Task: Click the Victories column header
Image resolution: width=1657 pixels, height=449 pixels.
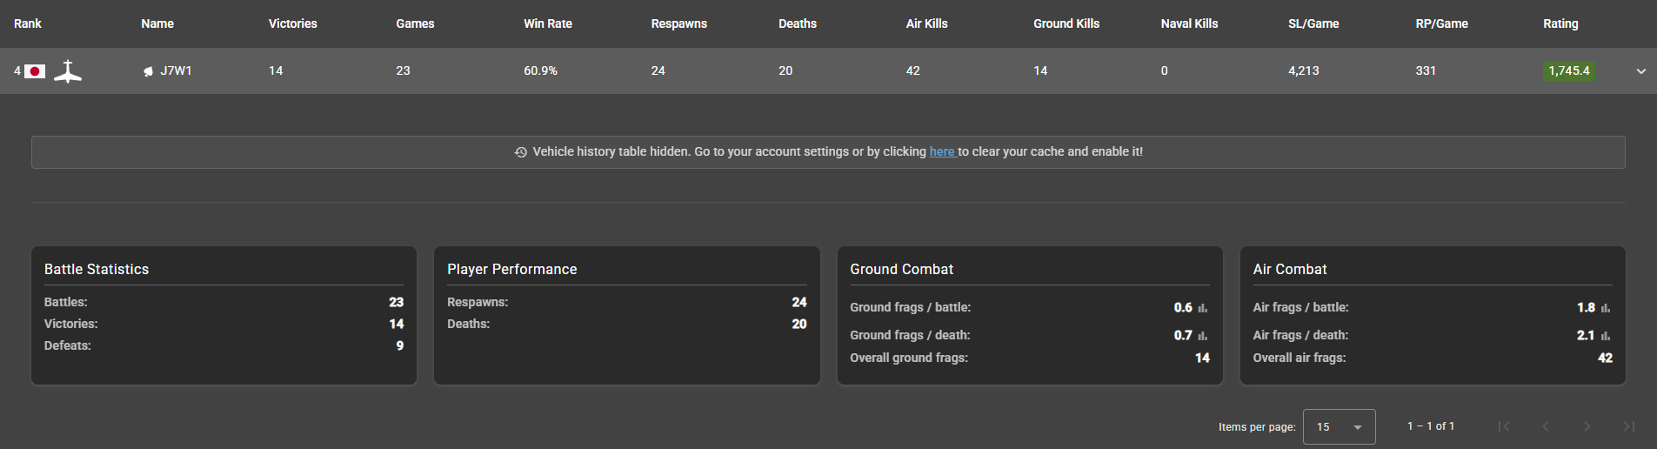Action: tap(292, 23)
